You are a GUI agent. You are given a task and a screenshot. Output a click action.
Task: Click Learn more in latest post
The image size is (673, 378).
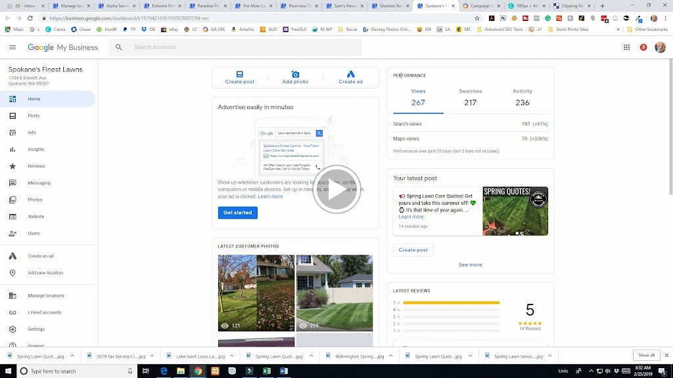[411, 217]
